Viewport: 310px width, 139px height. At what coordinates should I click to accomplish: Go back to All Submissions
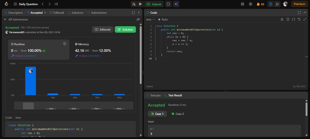(x=16, y=19)
